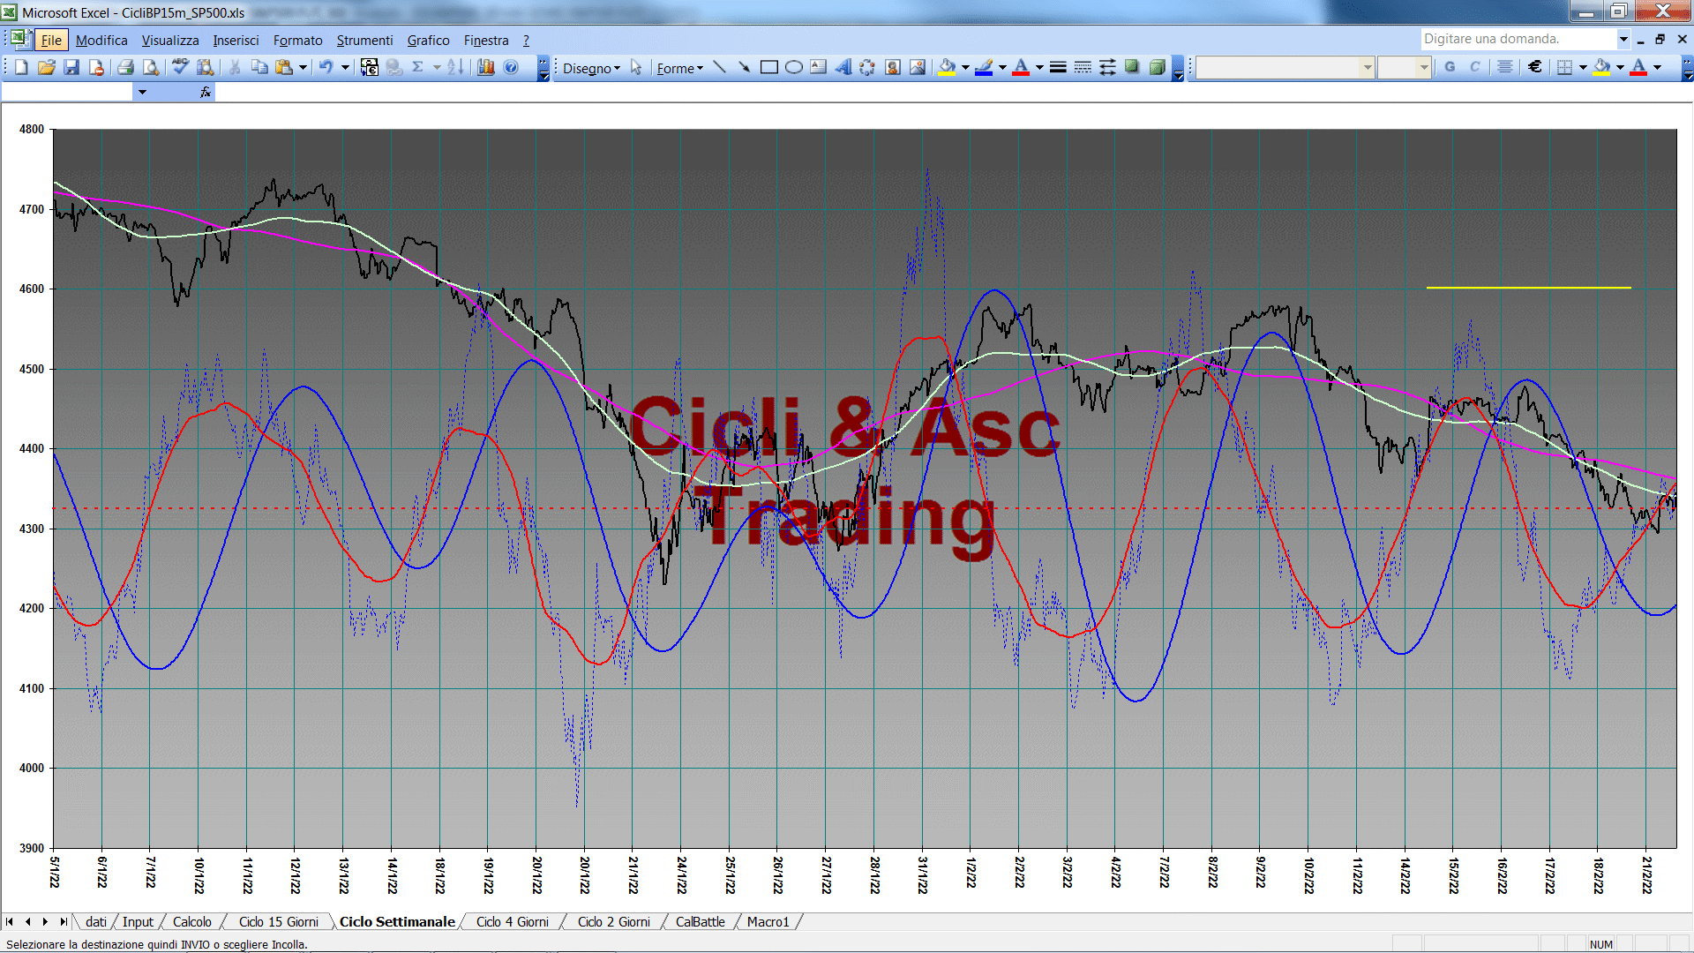Click the fx insert function button
Viewport: 1694px width, 953px height.
pos(206,92)
